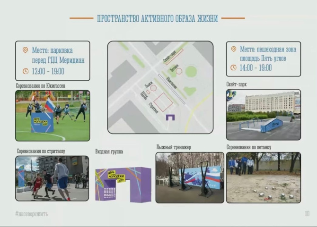This screenshot has height=227, width=317.
Task: Select the Петанк circle marker on the map
Action: pyautogui.click(x=179, y=71)
